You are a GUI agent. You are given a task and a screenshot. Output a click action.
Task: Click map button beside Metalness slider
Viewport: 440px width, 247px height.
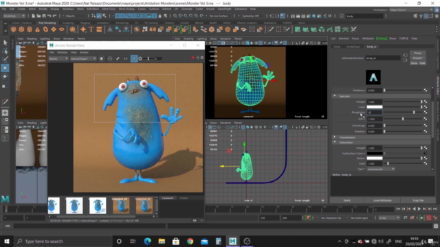(426, 90)
